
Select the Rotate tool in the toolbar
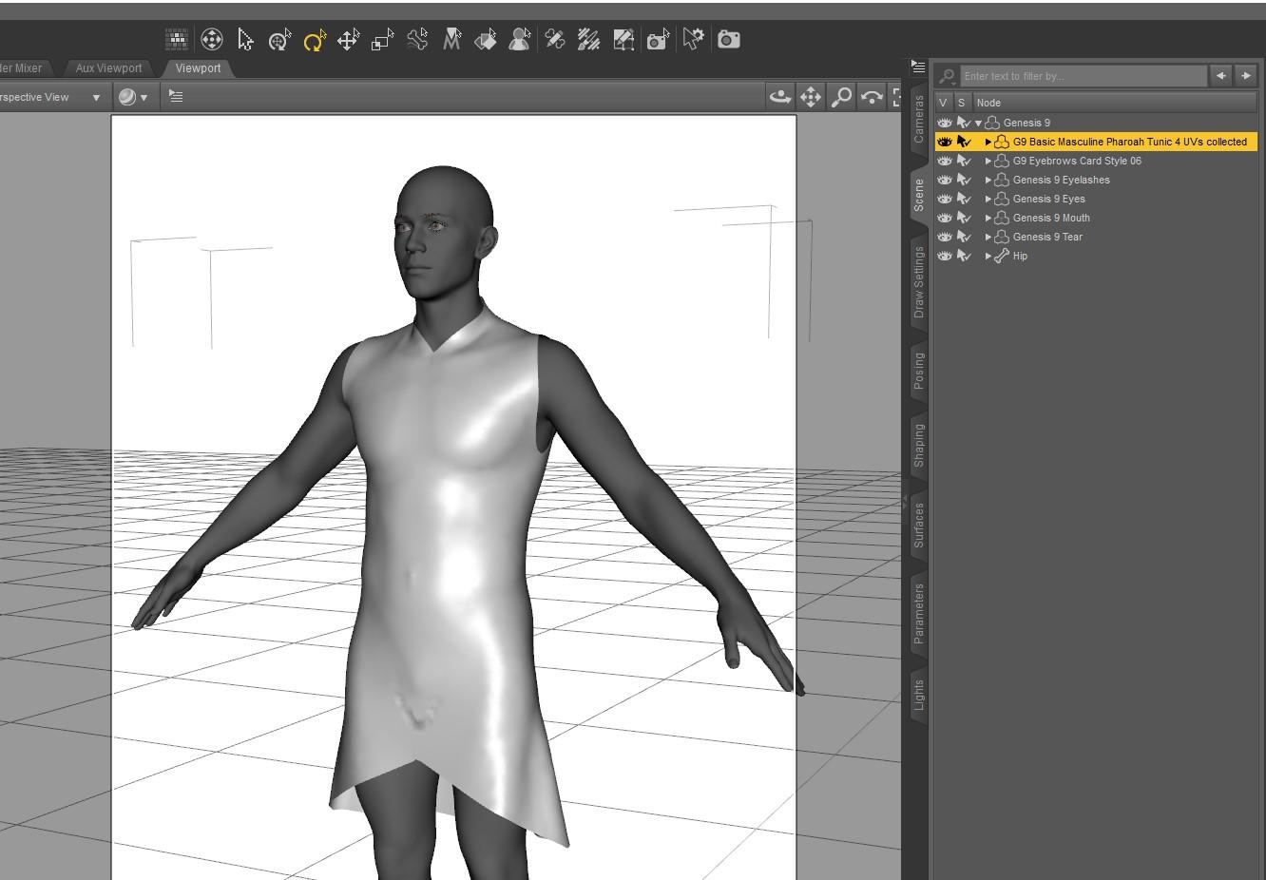(314, 40)
